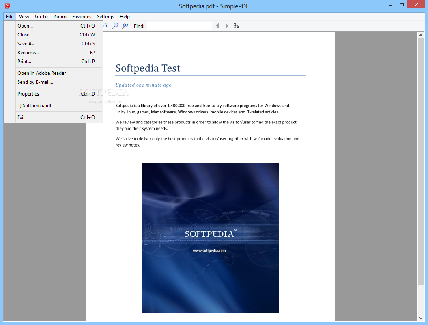Maximize the SimplePDF window

402,4
